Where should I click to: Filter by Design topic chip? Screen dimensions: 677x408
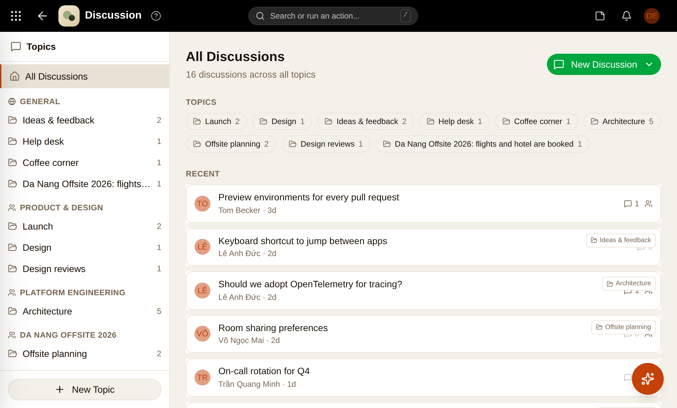tap(282, 121)
